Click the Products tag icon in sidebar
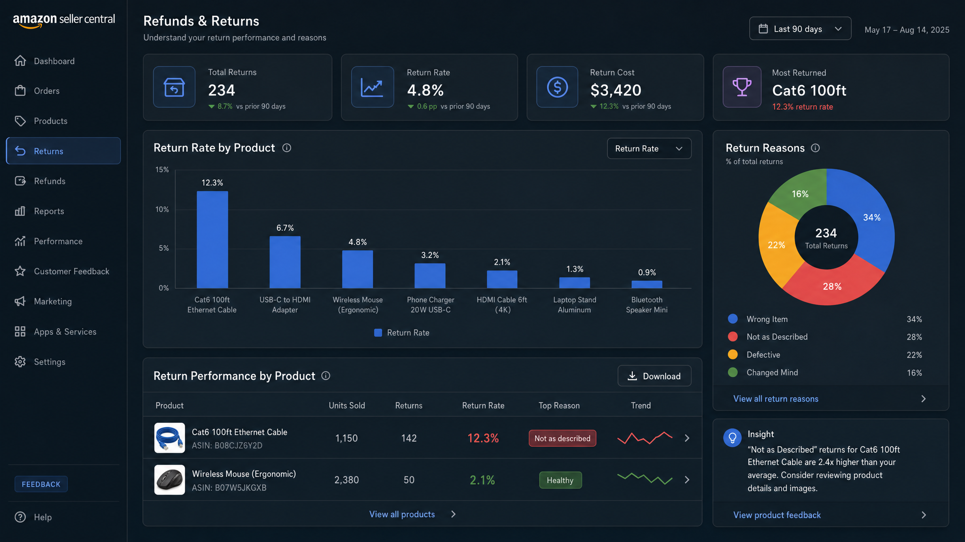This screenshot has width=965, height=542. (20, 121)
